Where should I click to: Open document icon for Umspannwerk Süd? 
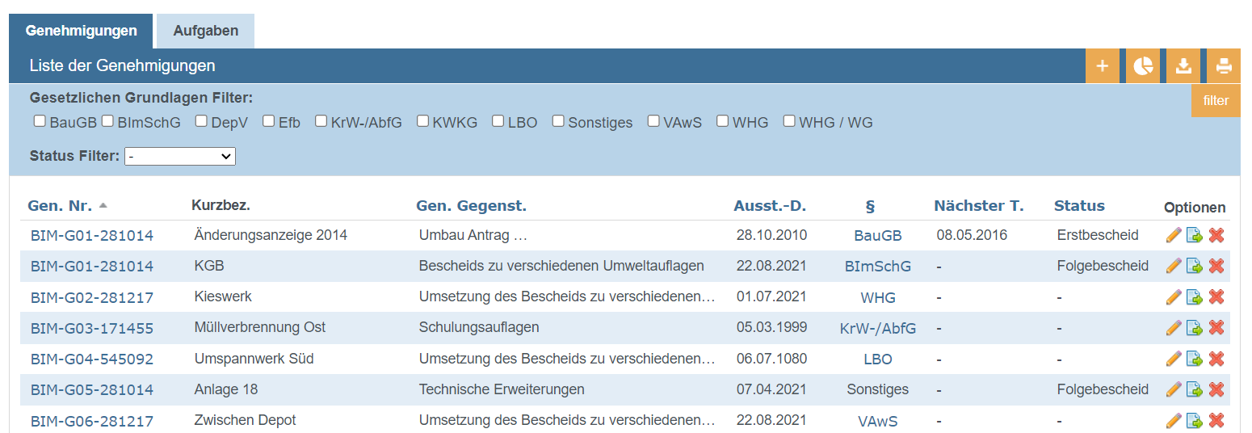tap(1195, 359)
